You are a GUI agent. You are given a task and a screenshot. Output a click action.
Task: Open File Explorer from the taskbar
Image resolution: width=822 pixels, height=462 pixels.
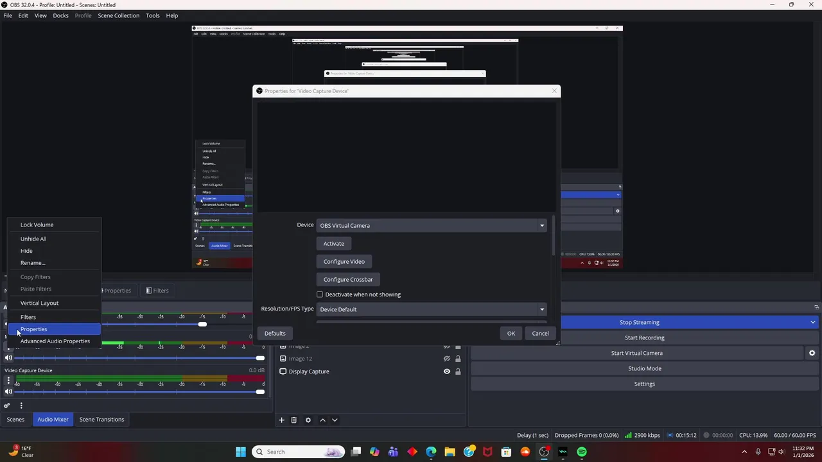(450, 452)
